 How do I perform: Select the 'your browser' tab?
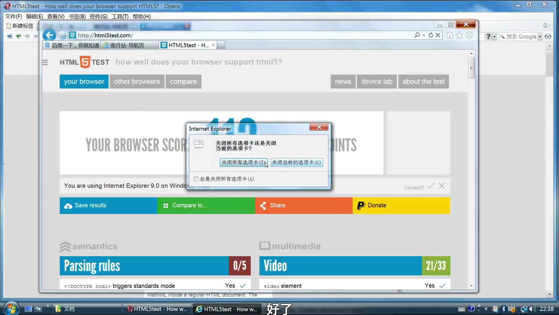[x=84, y=82]
